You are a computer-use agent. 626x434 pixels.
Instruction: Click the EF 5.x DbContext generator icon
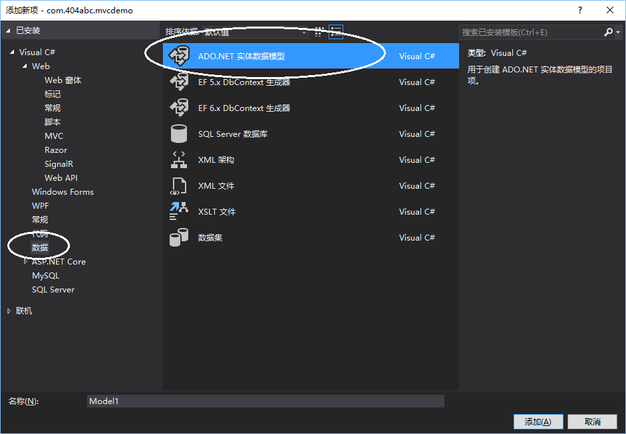pos(179,82)
